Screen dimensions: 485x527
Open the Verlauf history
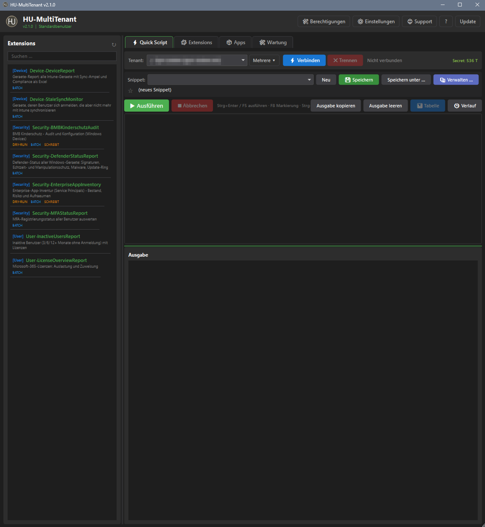tap(465, 105)
